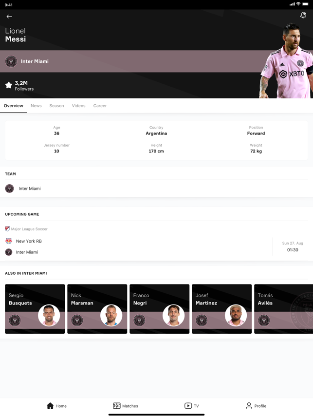This screenshot has height=418, width=313.
Task: Open Josef Martinez player photo
Action: [236, 315]
